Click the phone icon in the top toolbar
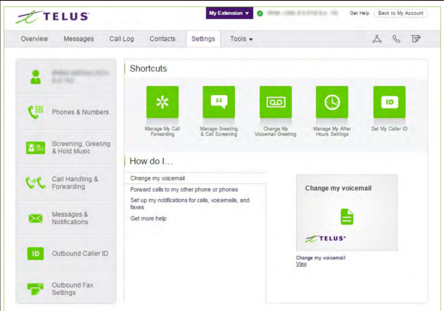 [x=396, y=39]
